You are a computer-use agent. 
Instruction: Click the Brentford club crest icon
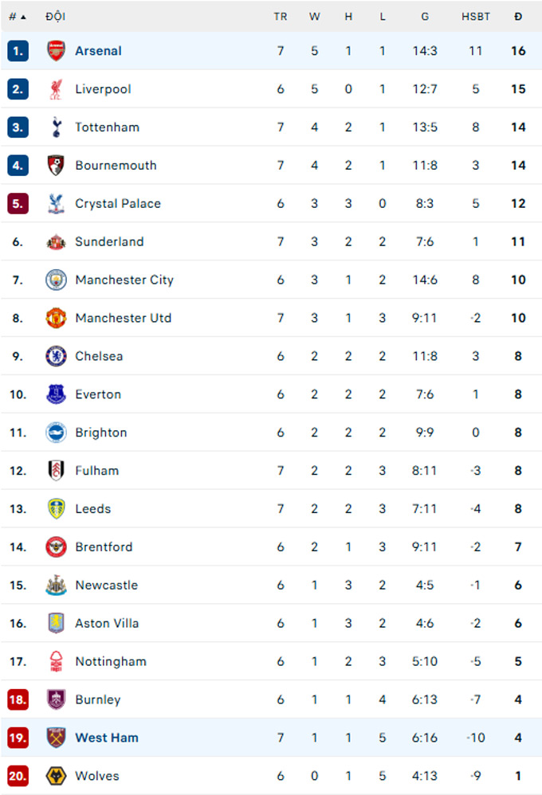pyautogui.click(x=57, y=547)
